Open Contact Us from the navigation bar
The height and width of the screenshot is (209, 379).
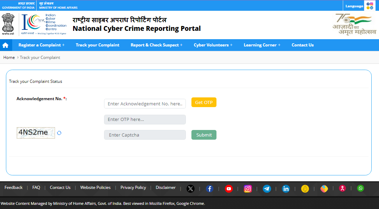click(302, 45)
